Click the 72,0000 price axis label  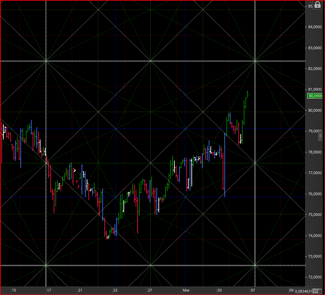point(315,277)
